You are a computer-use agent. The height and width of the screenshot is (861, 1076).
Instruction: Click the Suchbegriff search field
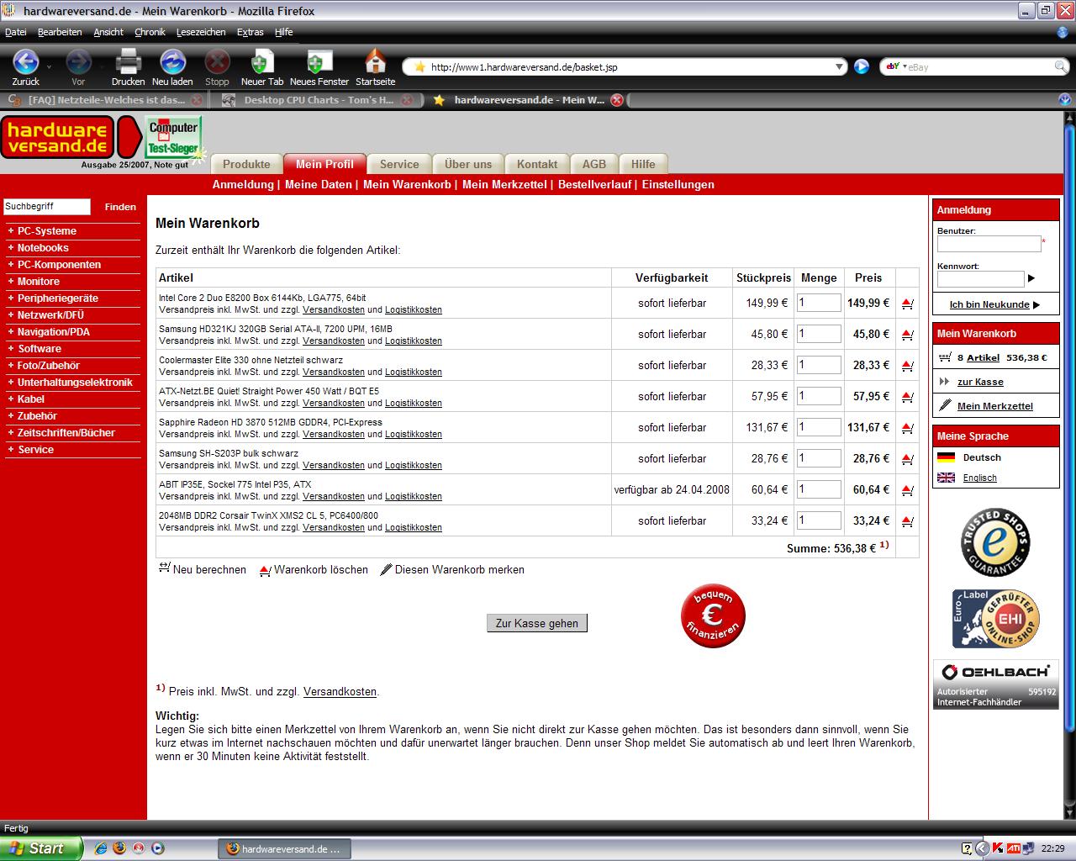click(46, 207)
